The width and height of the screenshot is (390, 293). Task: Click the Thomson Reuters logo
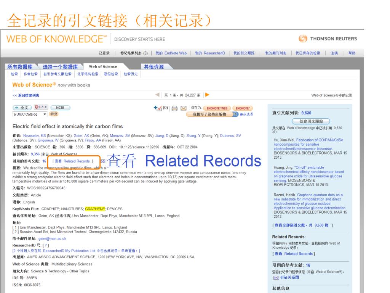pos(328,39)
